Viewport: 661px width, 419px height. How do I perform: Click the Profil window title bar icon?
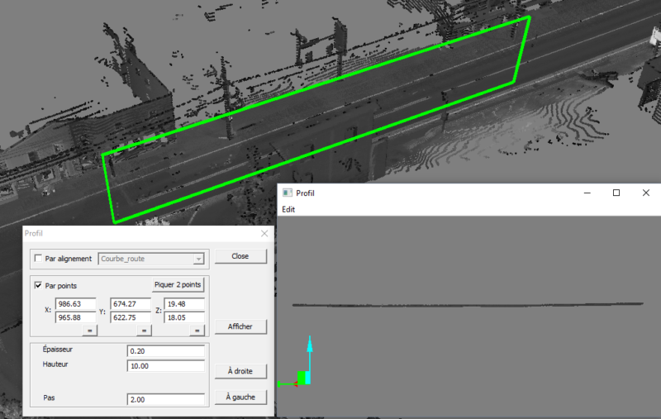click(x=288, y=193)
